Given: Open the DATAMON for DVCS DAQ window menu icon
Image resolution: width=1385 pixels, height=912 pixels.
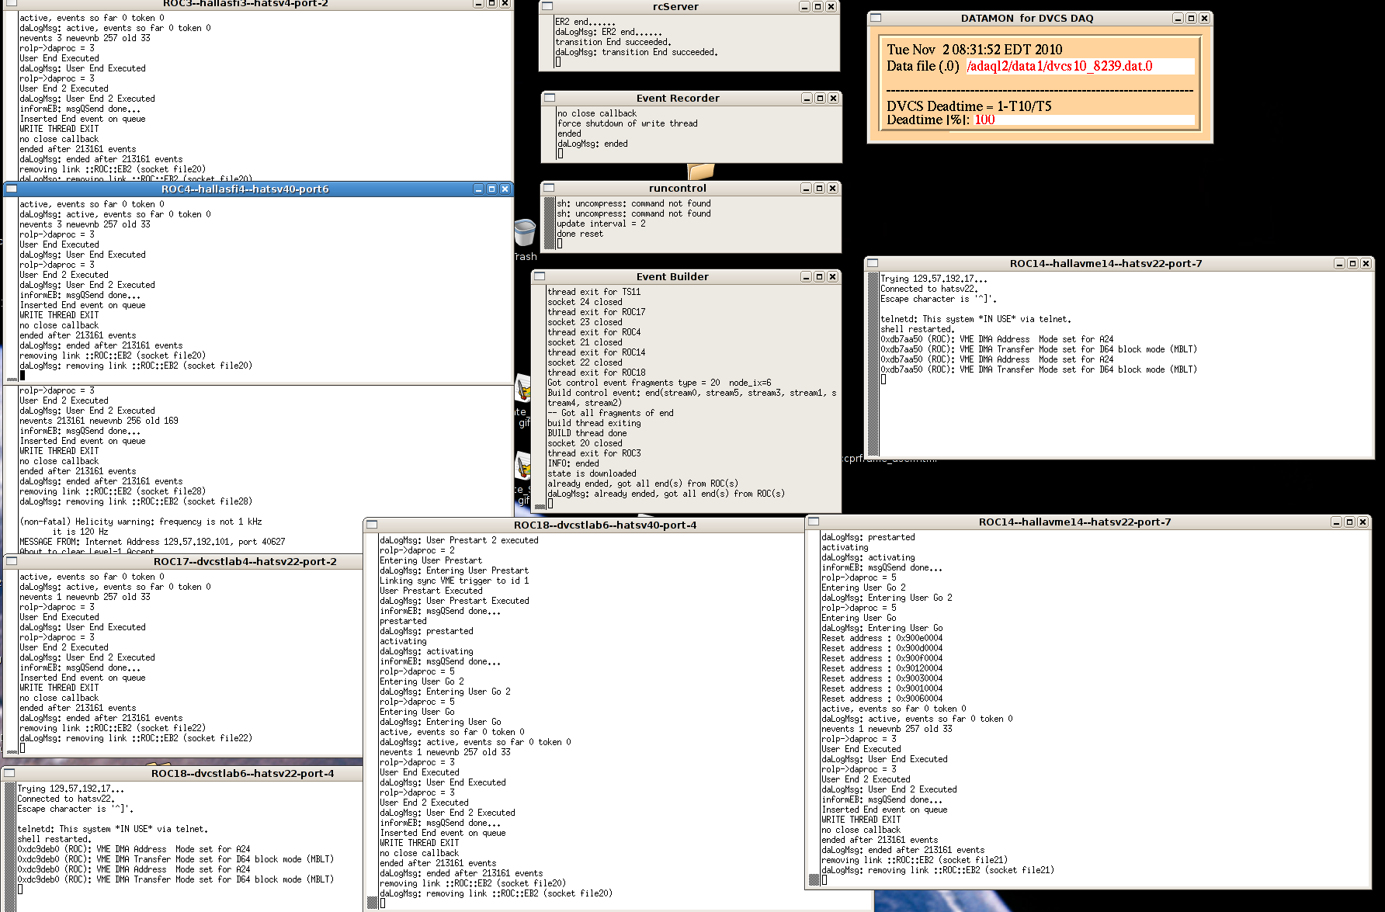Looking at the screenshot, I should pyautogui.click(x=876, y=18).
